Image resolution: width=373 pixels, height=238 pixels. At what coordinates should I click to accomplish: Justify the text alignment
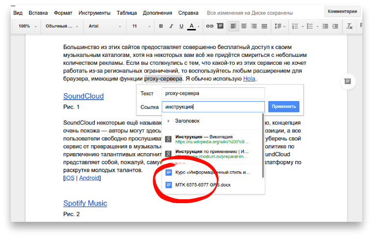(264, 26)
